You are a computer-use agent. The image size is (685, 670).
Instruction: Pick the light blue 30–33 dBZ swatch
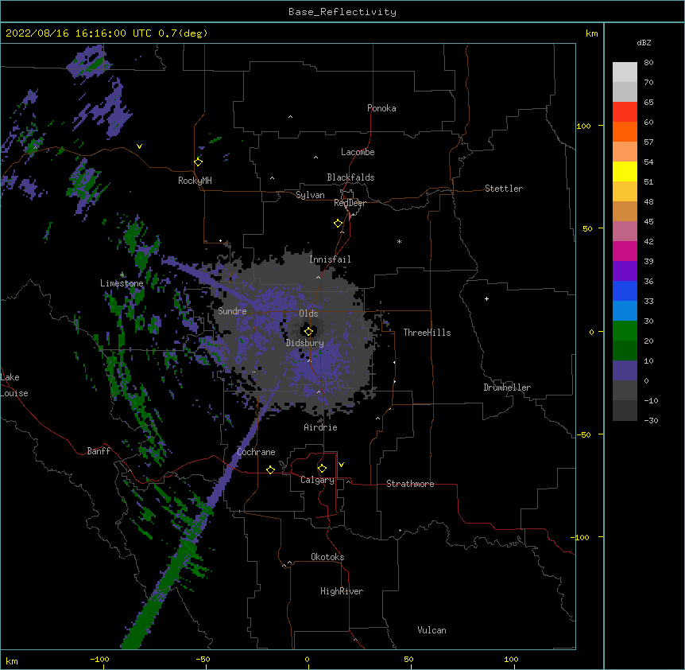pyautogui.click(x=625, y=311)
